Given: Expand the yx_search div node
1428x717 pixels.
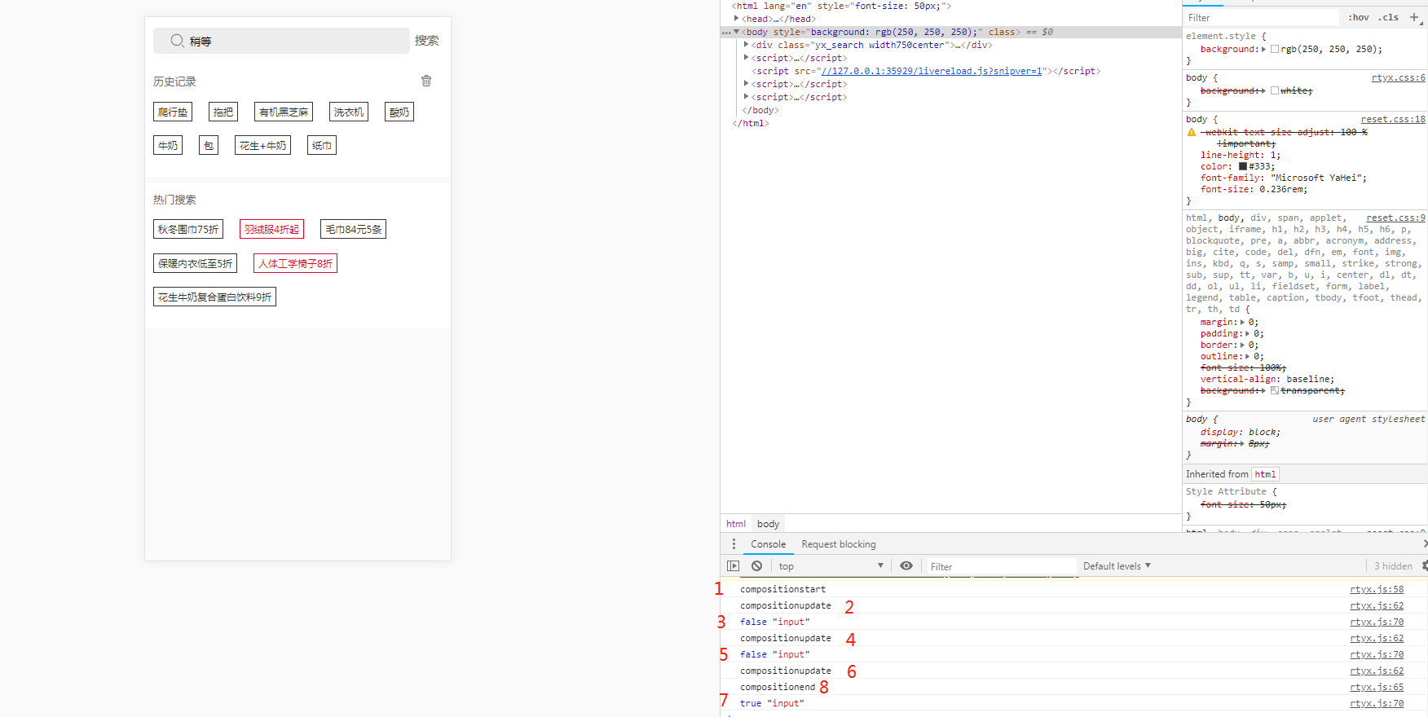Looking at the screenshot, I should (x=746, y=45).
